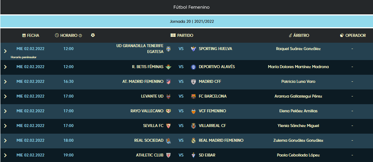The width and height of the screenshot is (373, 162).
Task: Click the Atlético Madrid Femenino badge
Action: pyautogui.click(x=168, y=82)
